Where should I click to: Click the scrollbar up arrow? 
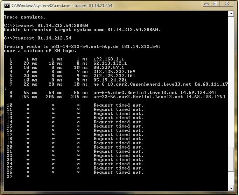click(231, 14)
